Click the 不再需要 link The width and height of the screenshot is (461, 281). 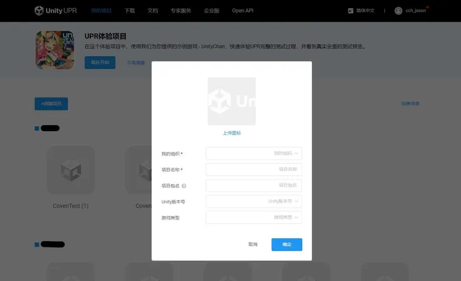pos(136,63)
